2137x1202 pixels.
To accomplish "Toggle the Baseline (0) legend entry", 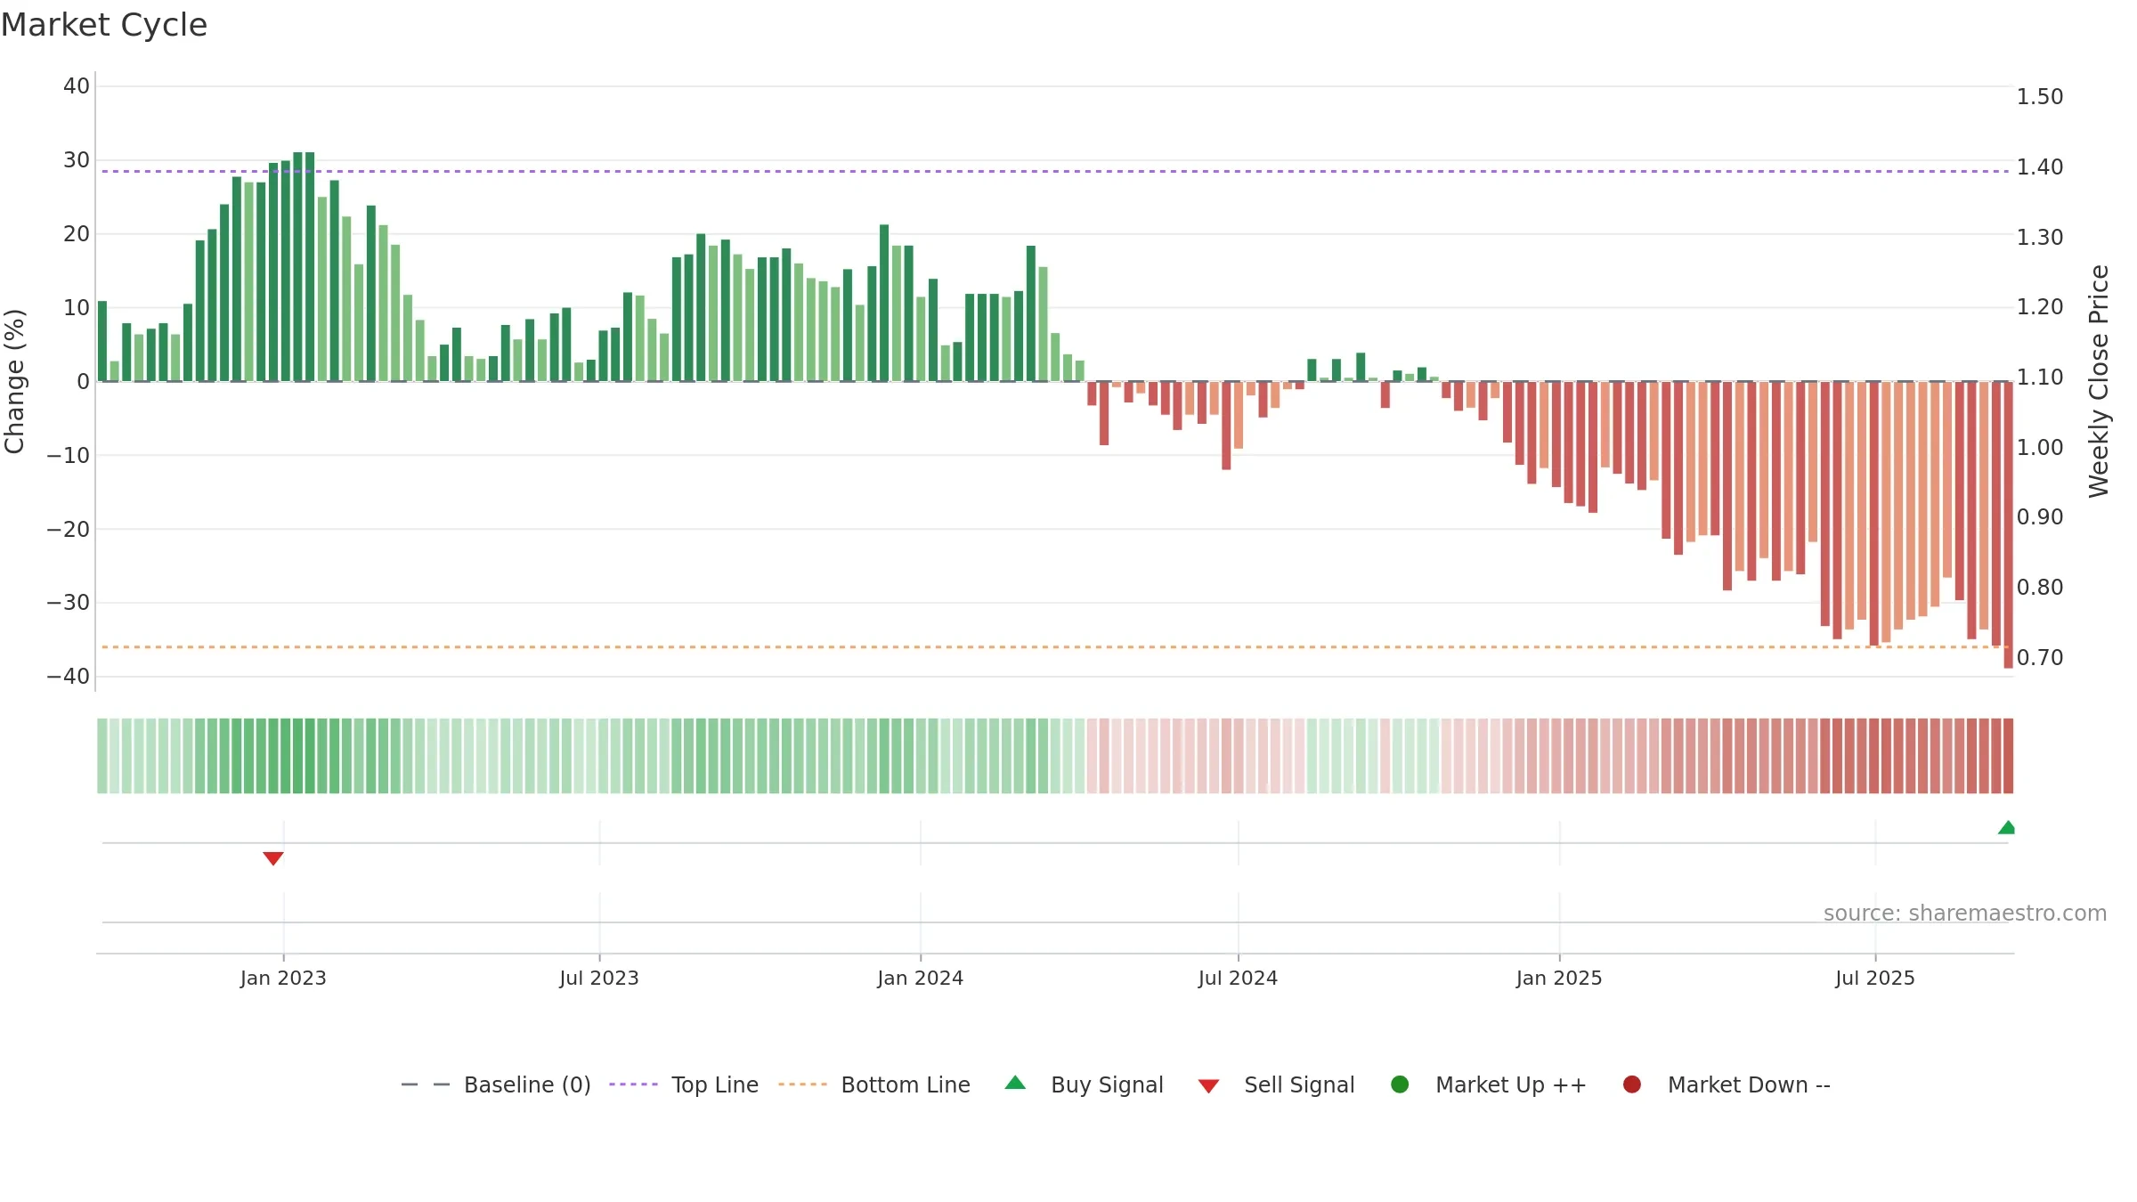I will pyautogui.click(x=496, y=1084).
